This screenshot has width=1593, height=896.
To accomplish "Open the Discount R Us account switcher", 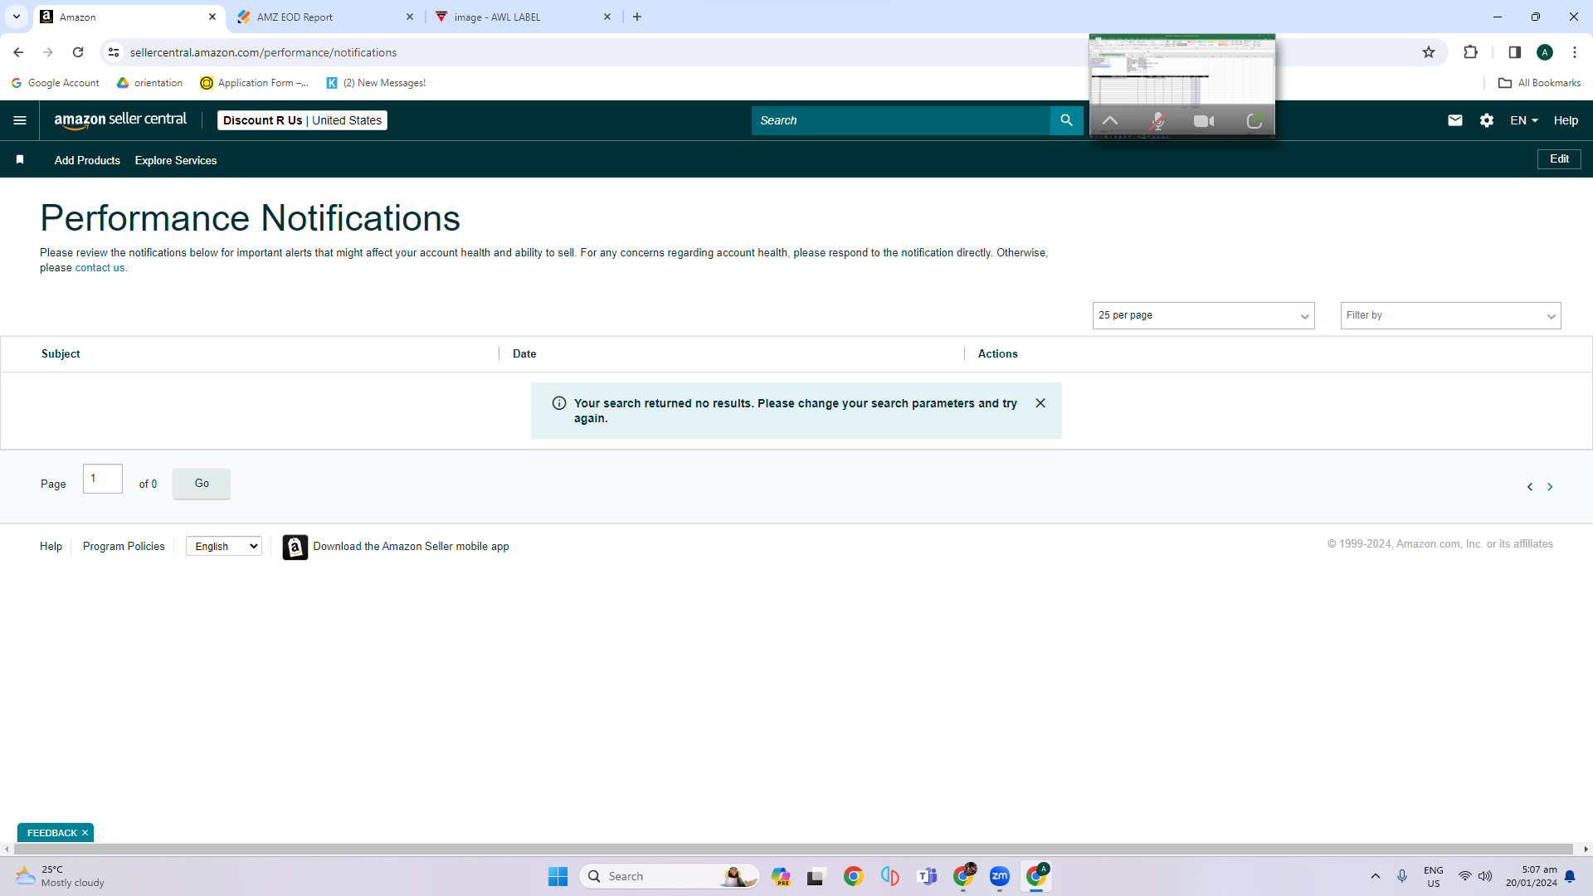I will pos(302,120).
